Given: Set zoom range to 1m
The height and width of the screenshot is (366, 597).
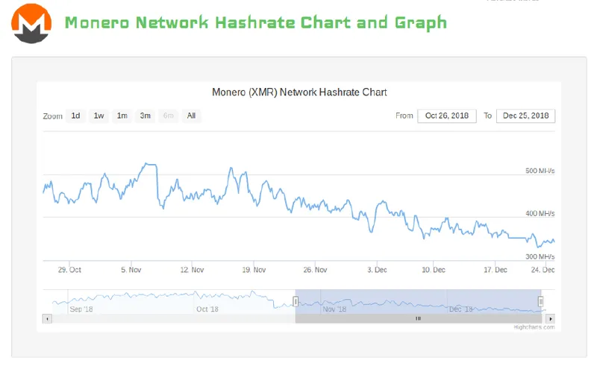Looking at the screenshot, I should pos(122,116).
